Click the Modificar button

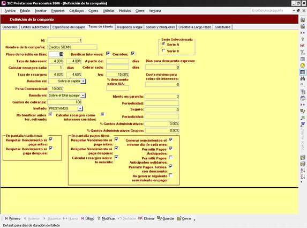[x=106, y=218]
